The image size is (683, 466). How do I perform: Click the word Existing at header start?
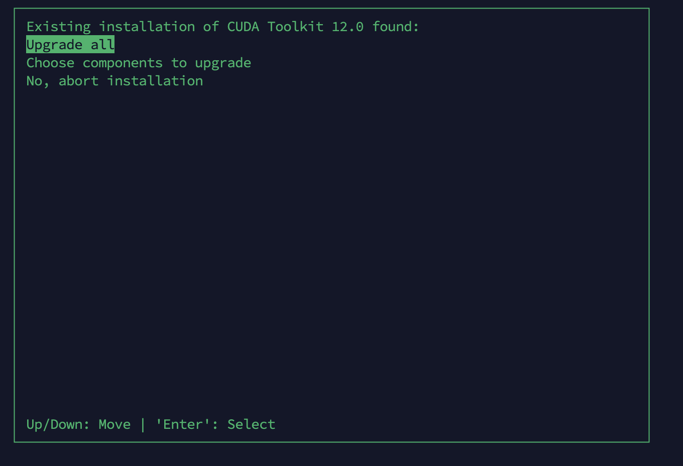click(58, 27)
